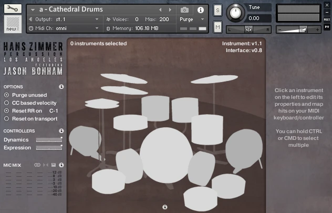Click the camera snapshot icon
332x213 pixels.
[x=184, y=9]
